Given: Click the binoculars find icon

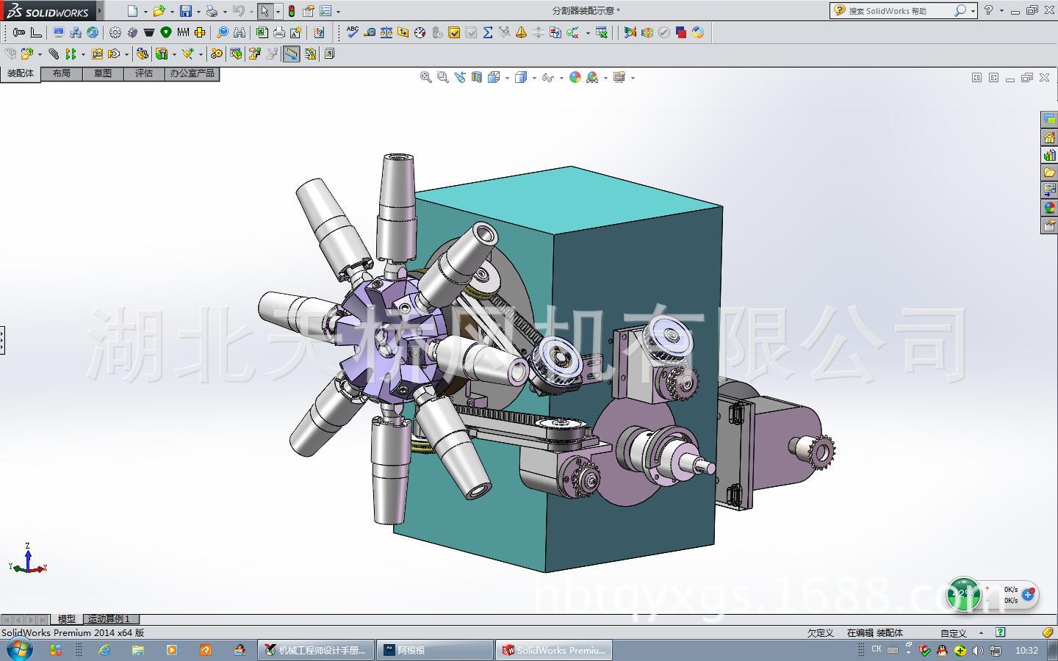Looking at the screenshot, I should pyautogui.click(x=240, y=32).
